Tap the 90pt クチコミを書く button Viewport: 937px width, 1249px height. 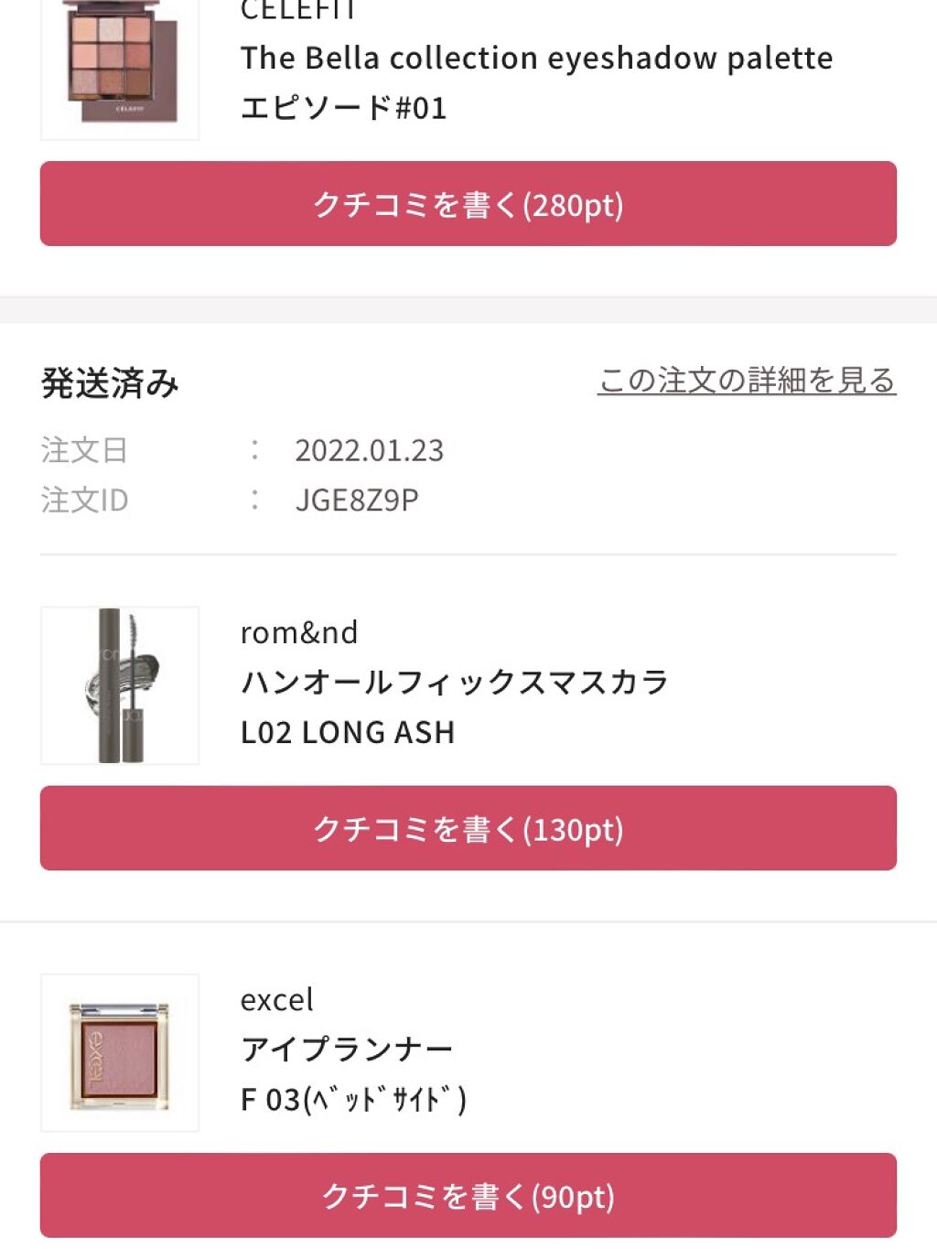(468, 1195)
